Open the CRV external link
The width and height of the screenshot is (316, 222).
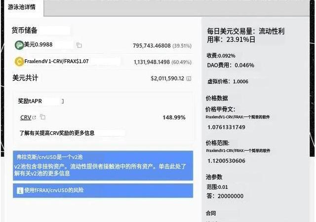pyautogui.click(x=26, y=117)
